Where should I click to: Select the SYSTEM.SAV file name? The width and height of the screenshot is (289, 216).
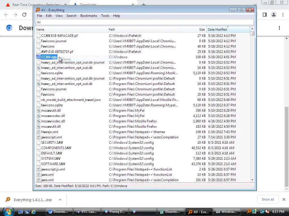[x=51, y=159]
